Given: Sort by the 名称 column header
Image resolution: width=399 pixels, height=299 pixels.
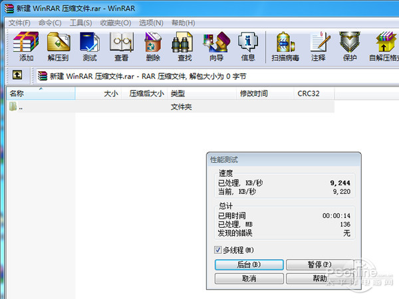Looking at the screenshot, I should (41, 94).
